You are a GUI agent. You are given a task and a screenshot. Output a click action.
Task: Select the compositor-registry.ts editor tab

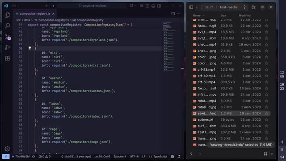click(x=35, y=14)
